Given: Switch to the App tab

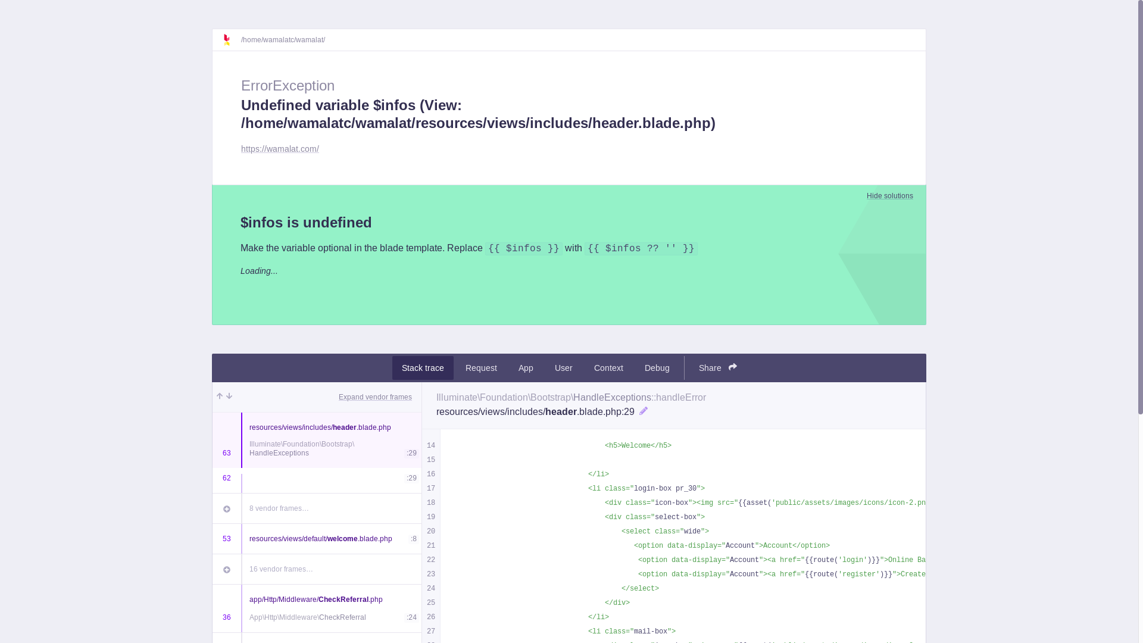Looking at the screenshot, I should point(526,368).
